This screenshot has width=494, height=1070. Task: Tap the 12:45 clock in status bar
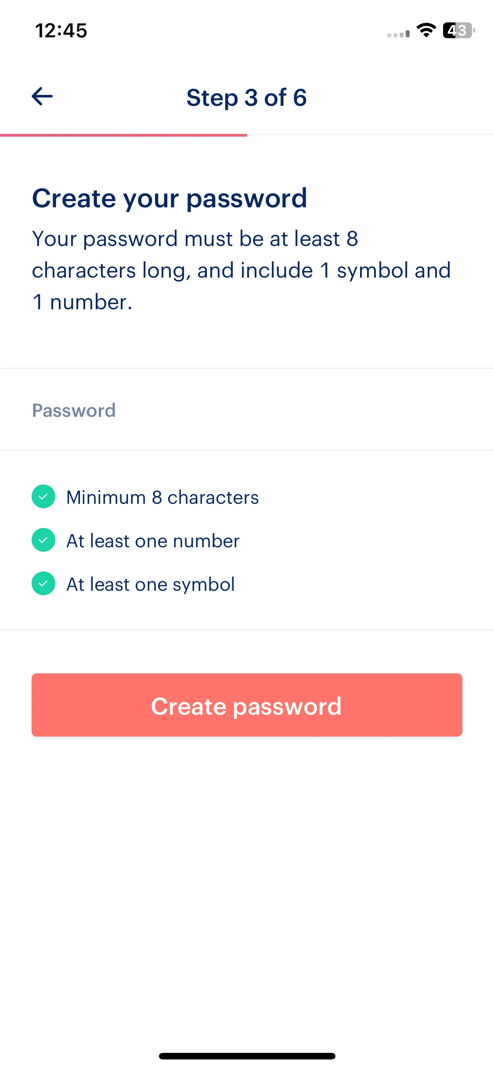click(x=61, y=31)
